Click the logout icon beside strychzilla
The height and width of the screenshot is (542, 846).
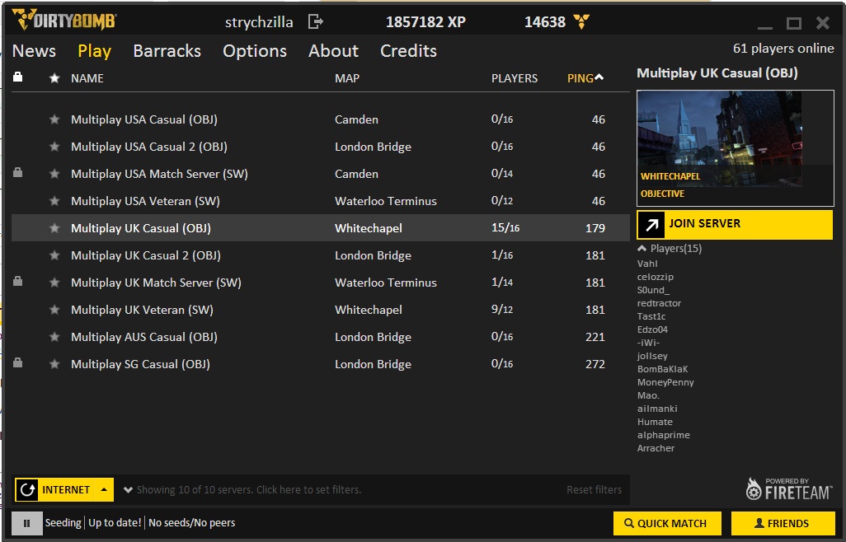315,22
